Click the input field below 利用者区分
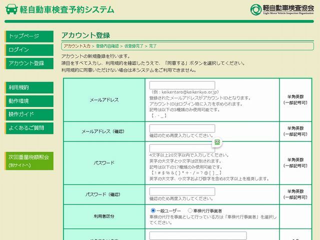Image resolution: width=320 pixels, height=240 pixels. 198,235
